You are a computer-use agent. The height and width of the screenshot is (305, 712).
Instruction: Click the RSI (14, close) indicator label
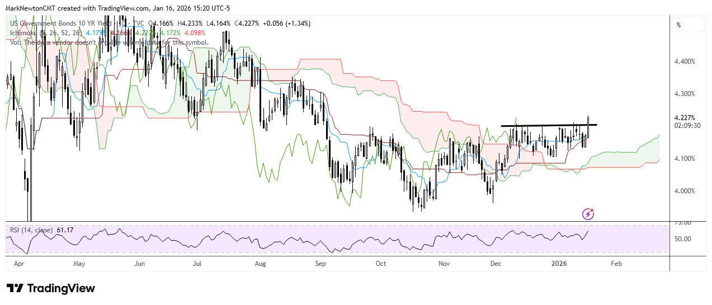click(31, 230)
